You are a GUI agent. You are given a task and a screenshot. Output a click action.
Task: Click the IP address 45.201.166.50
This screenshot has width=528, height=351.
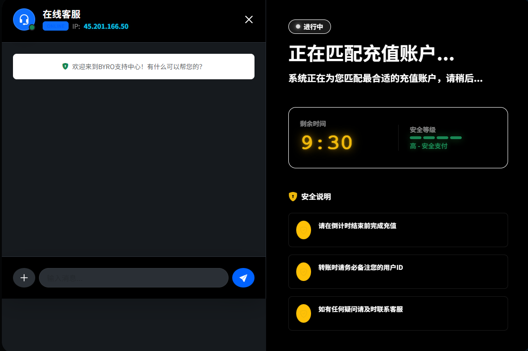106,26
